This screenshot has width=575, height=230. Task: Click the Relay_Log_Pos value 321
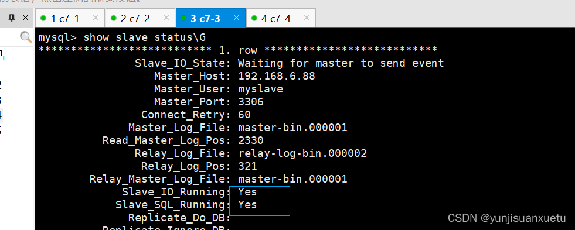pos(247,166)
